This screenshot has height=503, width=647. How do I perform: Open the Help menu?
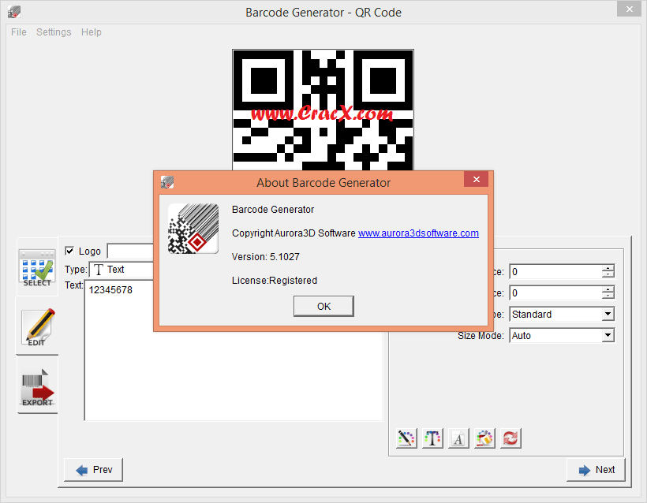[x=92, y=32]
